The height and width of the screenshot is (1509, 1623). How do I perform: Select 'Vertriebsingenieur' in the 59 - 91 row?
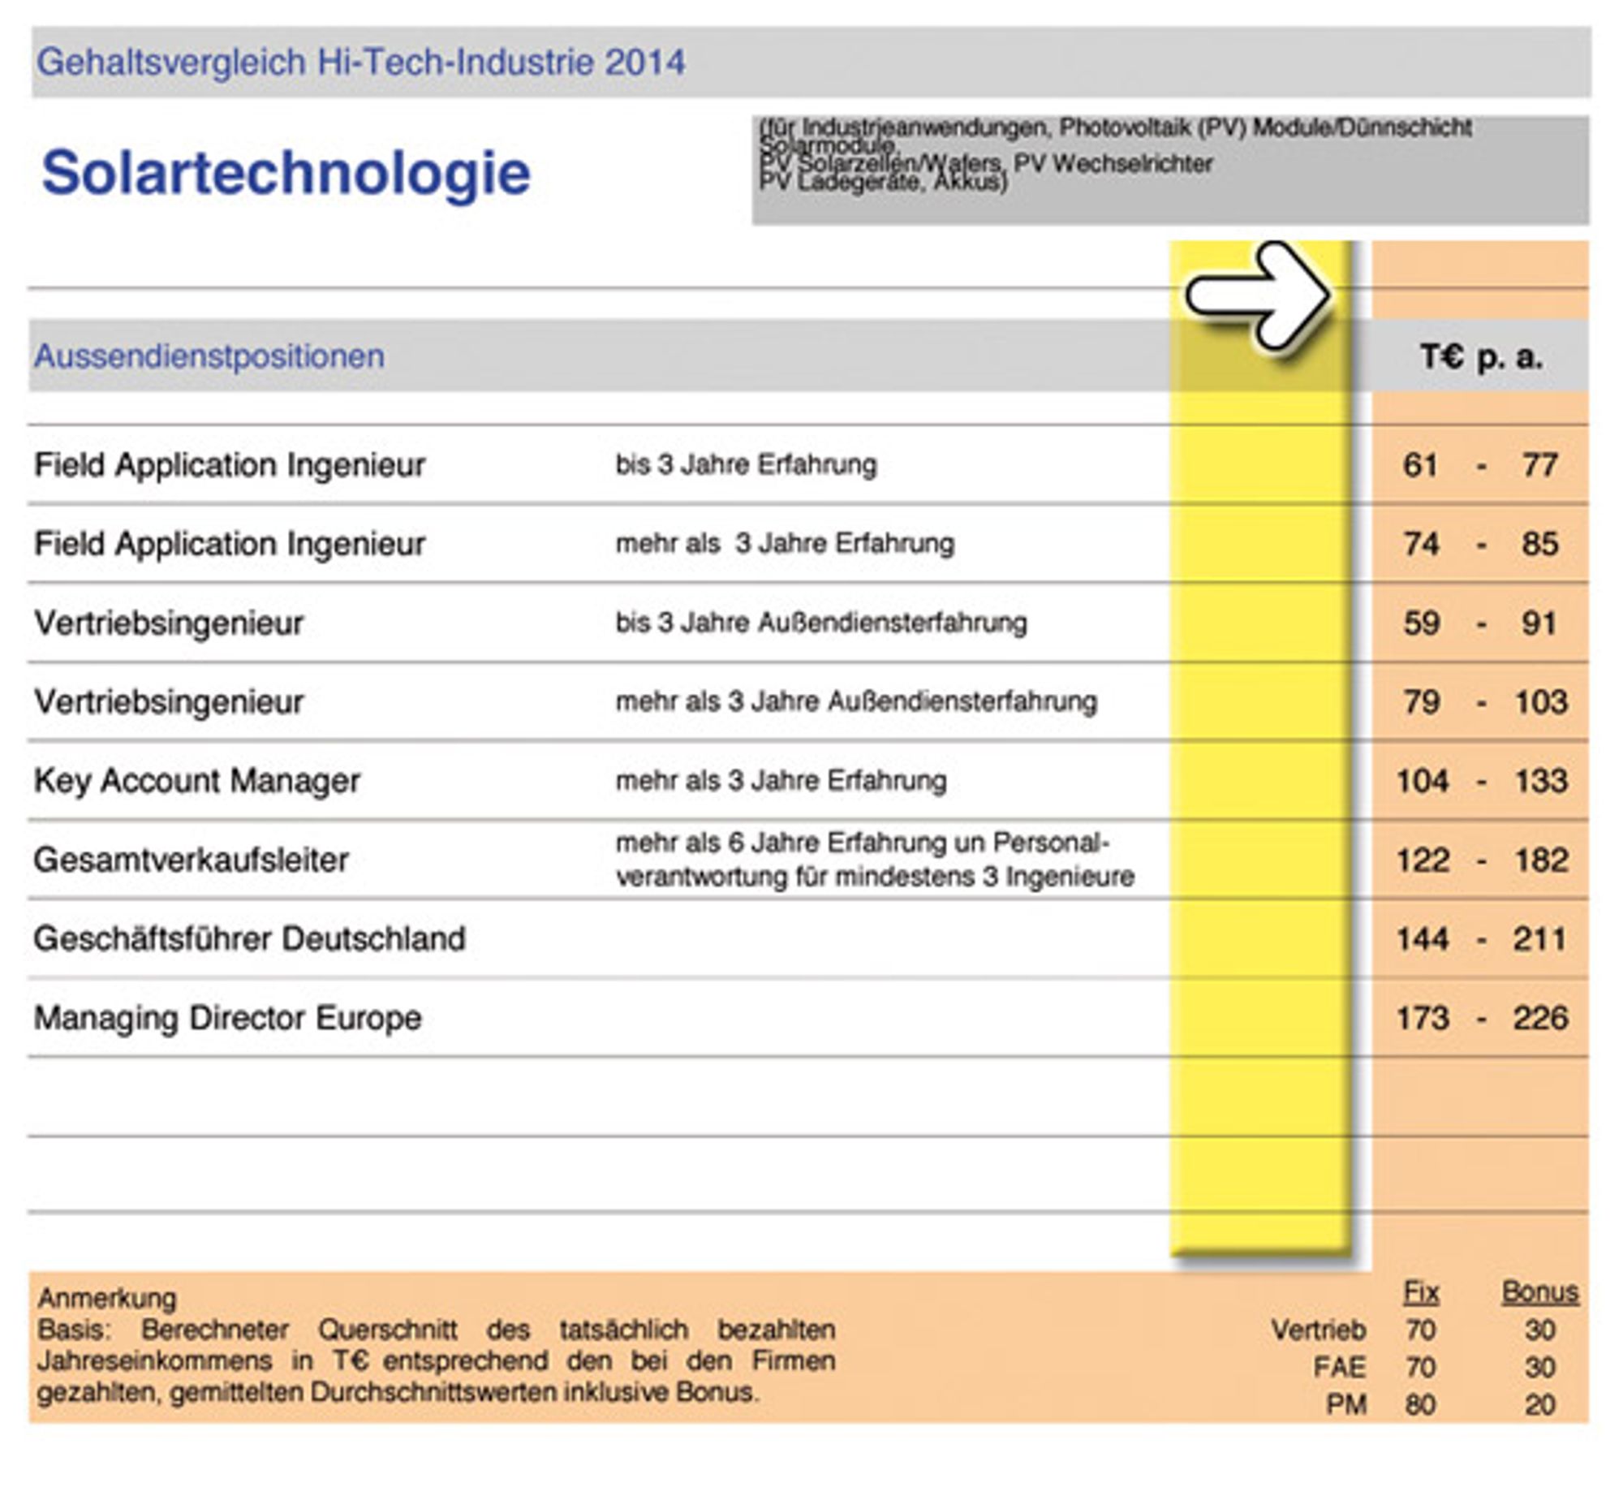pyautogui.click(x=169, y=623)
